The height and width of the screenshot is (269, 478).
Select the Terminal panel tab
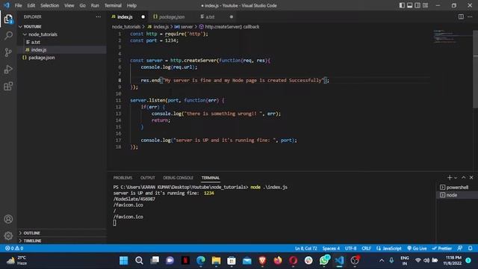[211, 178]
